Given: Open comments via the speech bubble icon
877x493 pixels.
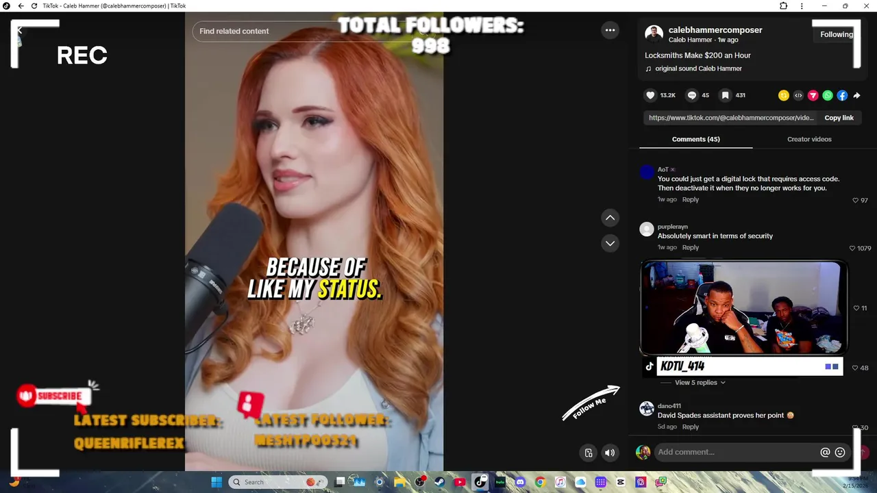Looking at the screenshot, I should coord(692,95).
